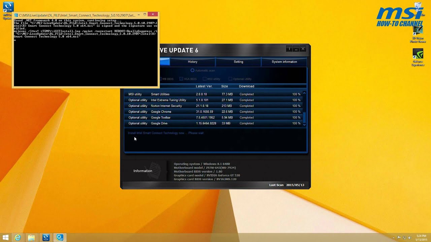This screenshot has width=431, height=242.
Task: Select the Google Chrome row
Action: click(214, 112)
